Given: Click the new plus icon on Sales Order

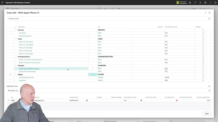Looking at the screenshot, I should (112, 8).
